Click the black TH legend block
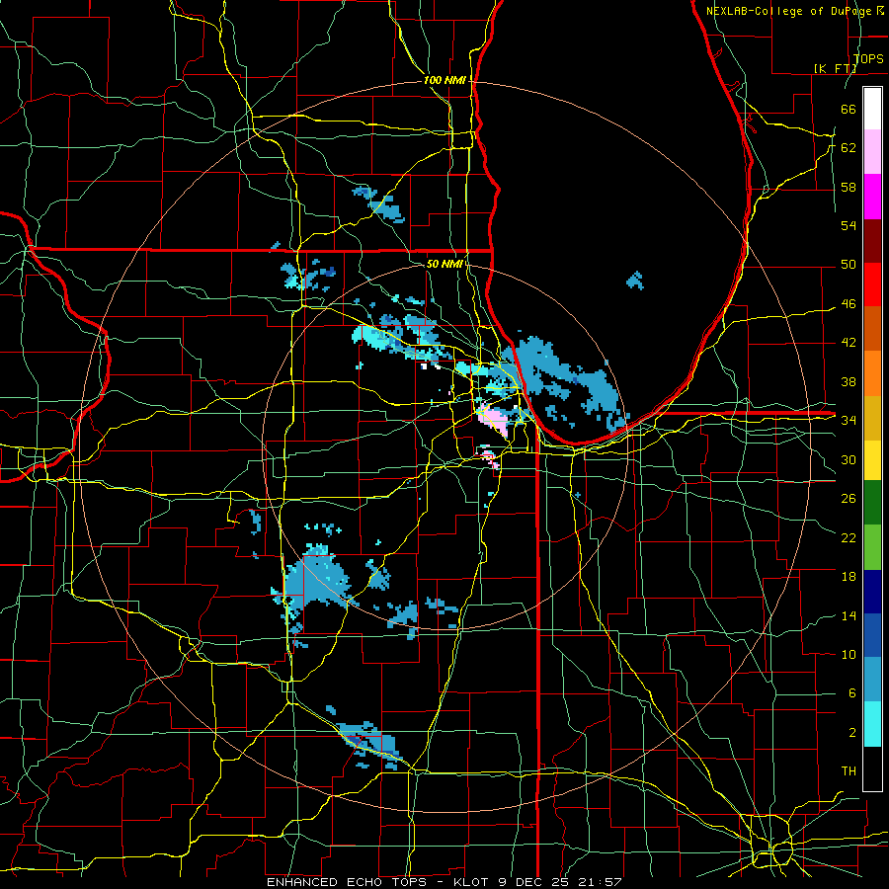 click(872, 768)
